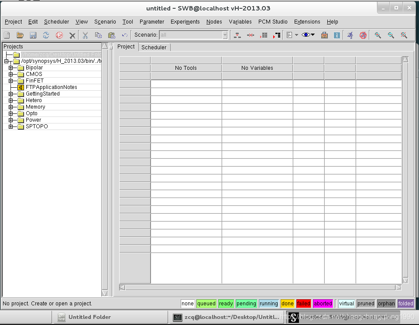Expand the FinFET folder
This screenshot has height=325, width=419.
pyautogui.click(x=10, y=81)
